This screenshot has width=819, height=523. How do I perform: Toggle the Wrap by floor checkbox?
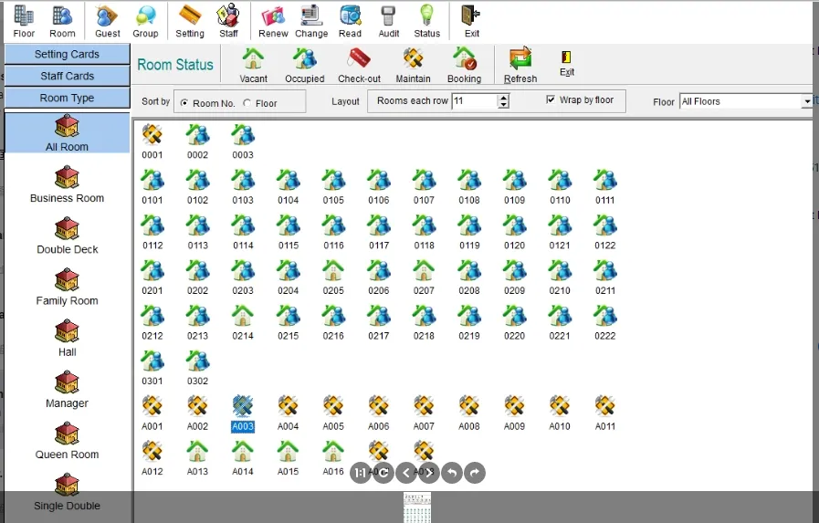click(x=551, y=99)
